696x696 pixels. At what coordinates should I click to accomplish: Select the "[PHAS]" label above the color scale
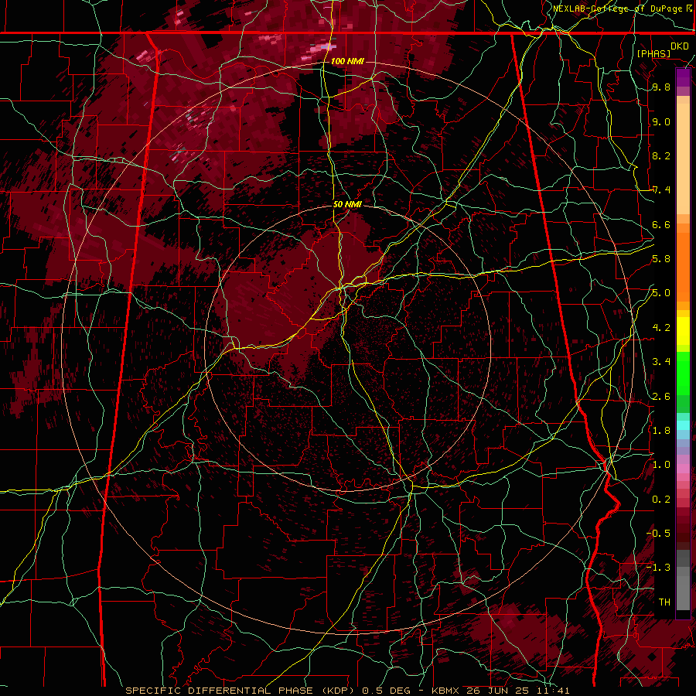pyautogui.click(x=653, y=53)
